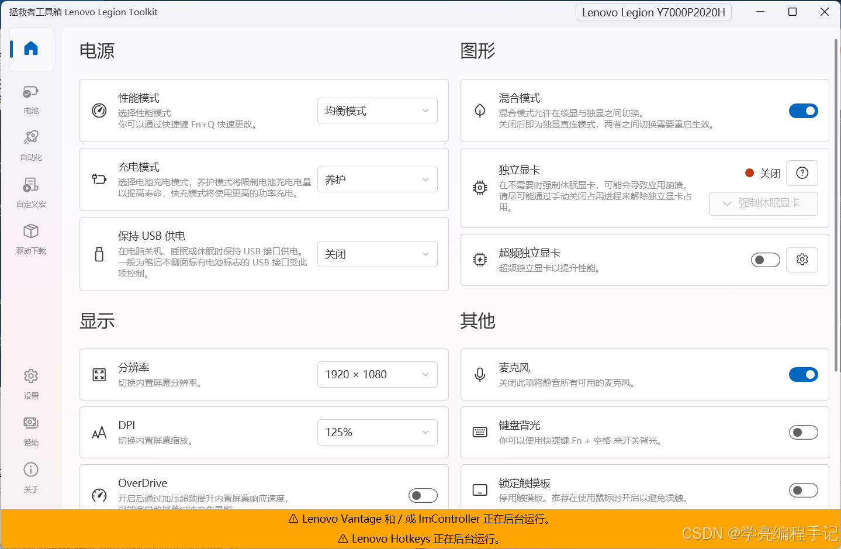Viewport: 841px width, 549px height.
Task: Open 设置 settings in sidebar
Action: coord(31,384)
